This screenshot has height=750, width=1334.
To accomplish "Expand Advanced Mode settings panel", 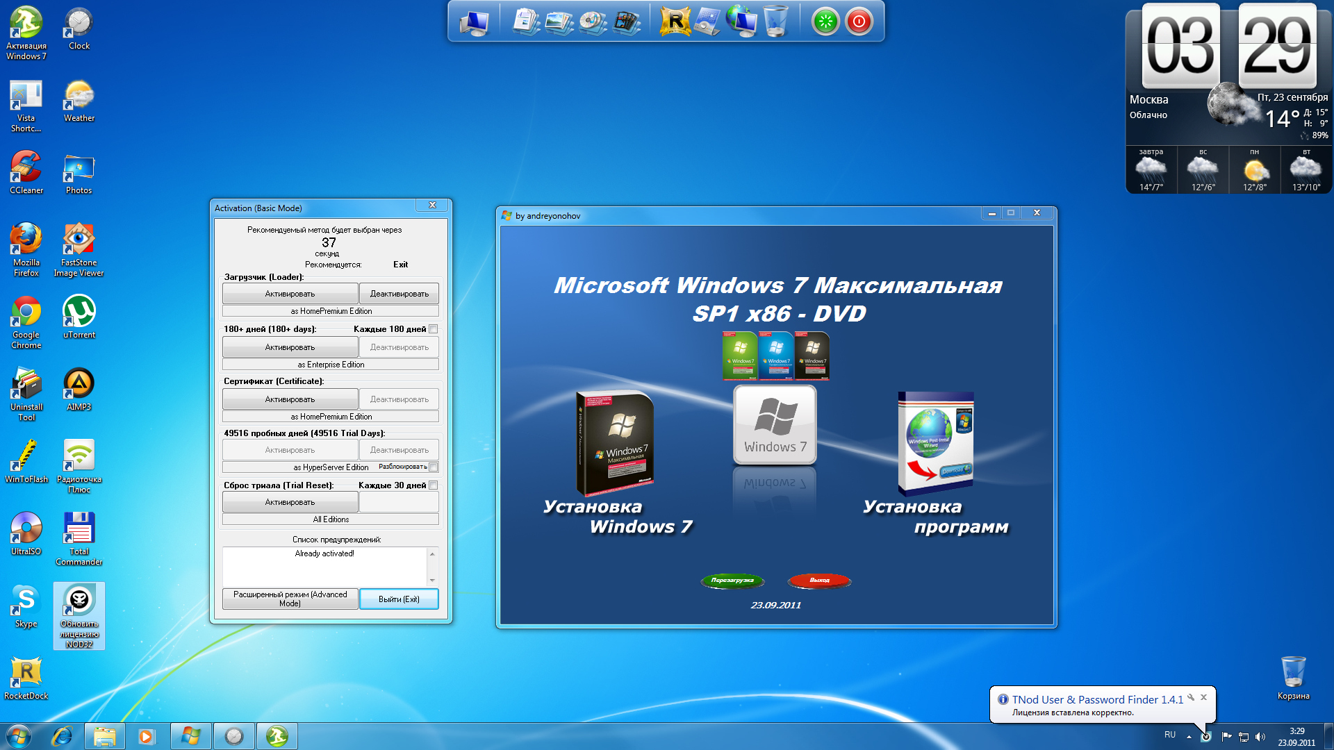I will [x=290, y=600].
